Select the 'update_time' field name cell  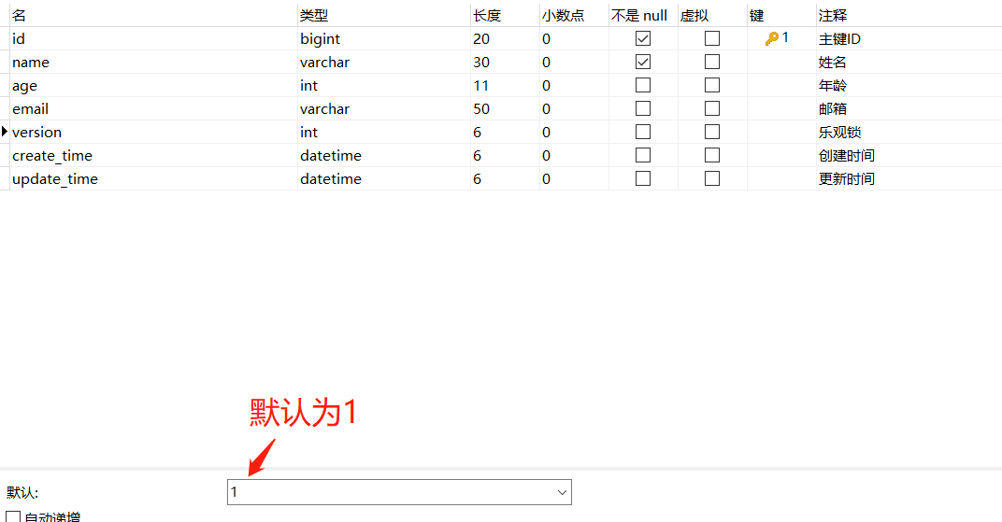[x=154, y=178]
